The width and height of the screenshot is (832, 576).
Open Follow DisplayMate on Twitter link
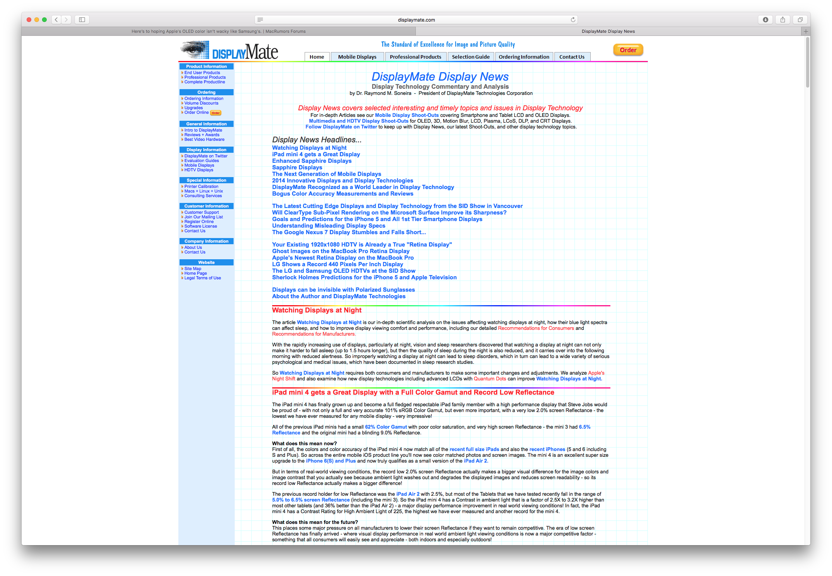point(341,127)
